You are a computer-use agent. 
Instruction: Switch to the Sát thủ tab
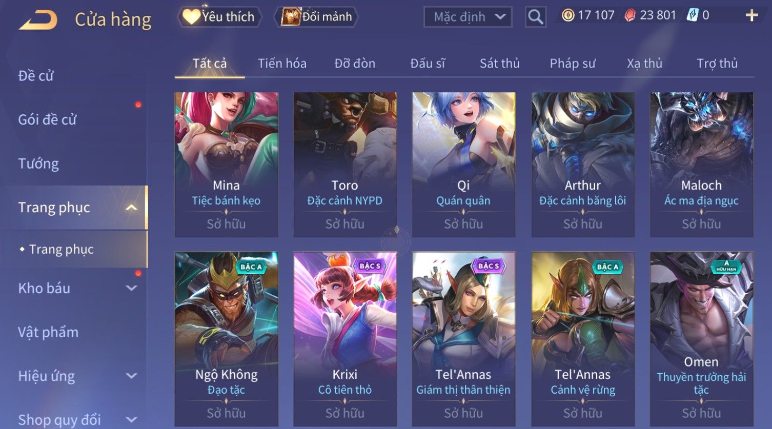point(499,64)
